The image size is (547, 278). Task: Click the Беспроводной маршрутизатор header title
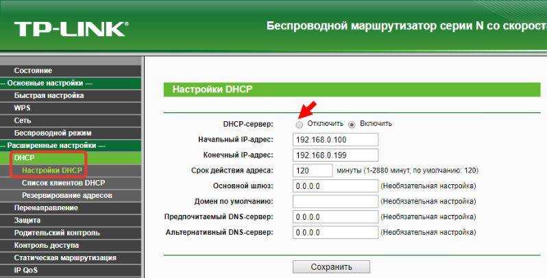[x=406, y=27]
